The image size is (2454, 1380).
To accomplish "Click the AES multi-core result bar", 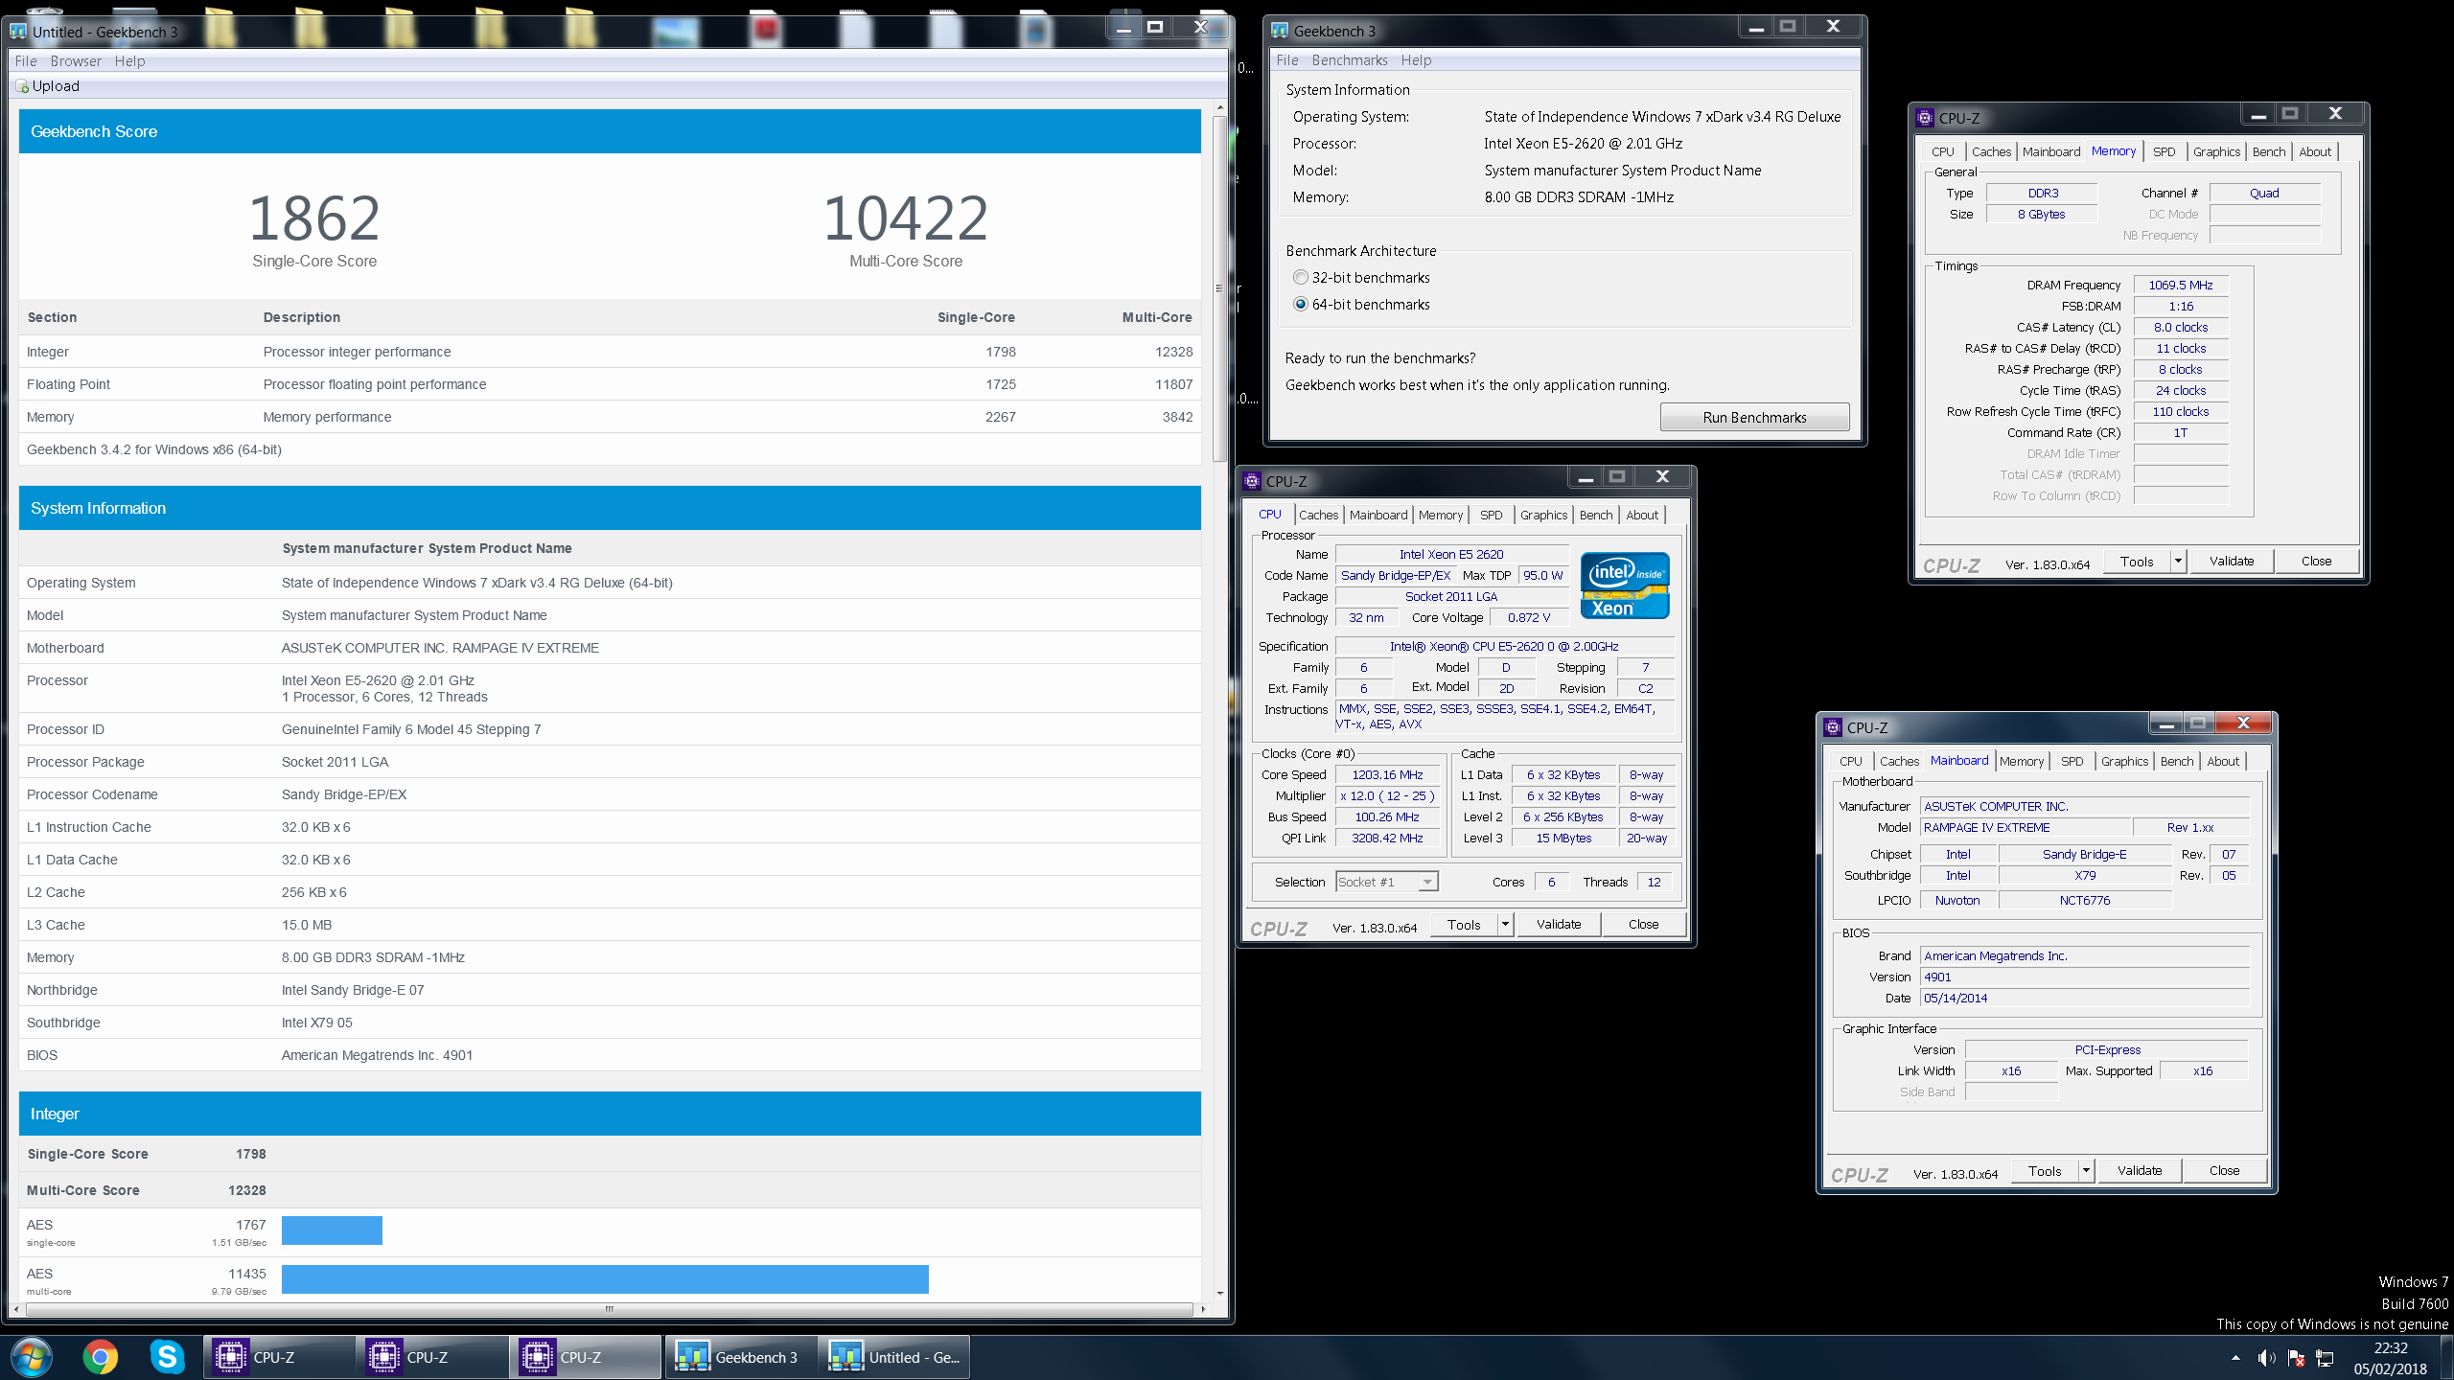I will [x=605, y=1279].
